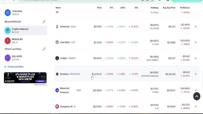Select the MODULAR portfolio

coord(25,41)
